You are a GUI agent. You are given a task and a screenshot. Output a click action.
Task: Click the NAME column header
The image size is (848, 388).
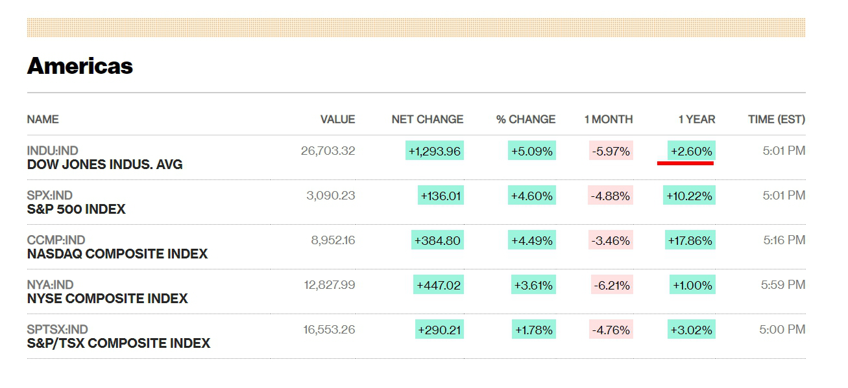pyautogui.click(x=43, y=119)
